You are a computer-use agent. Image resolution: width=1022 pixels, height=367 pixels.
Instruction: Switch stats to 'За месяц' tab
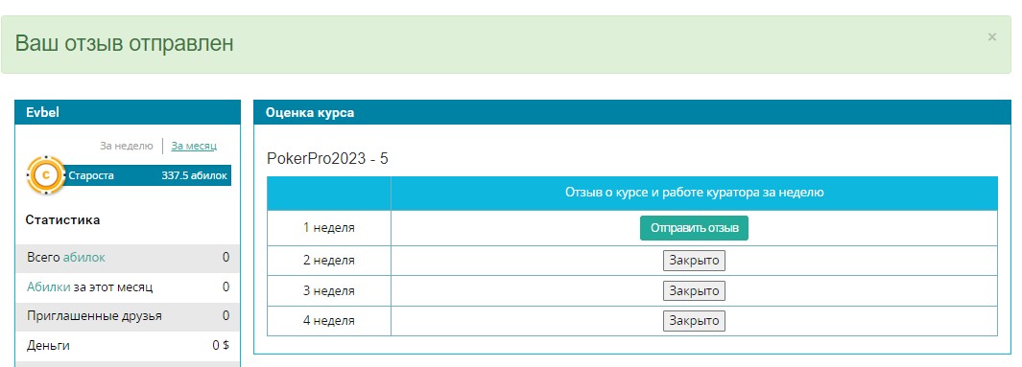(194, 146)
